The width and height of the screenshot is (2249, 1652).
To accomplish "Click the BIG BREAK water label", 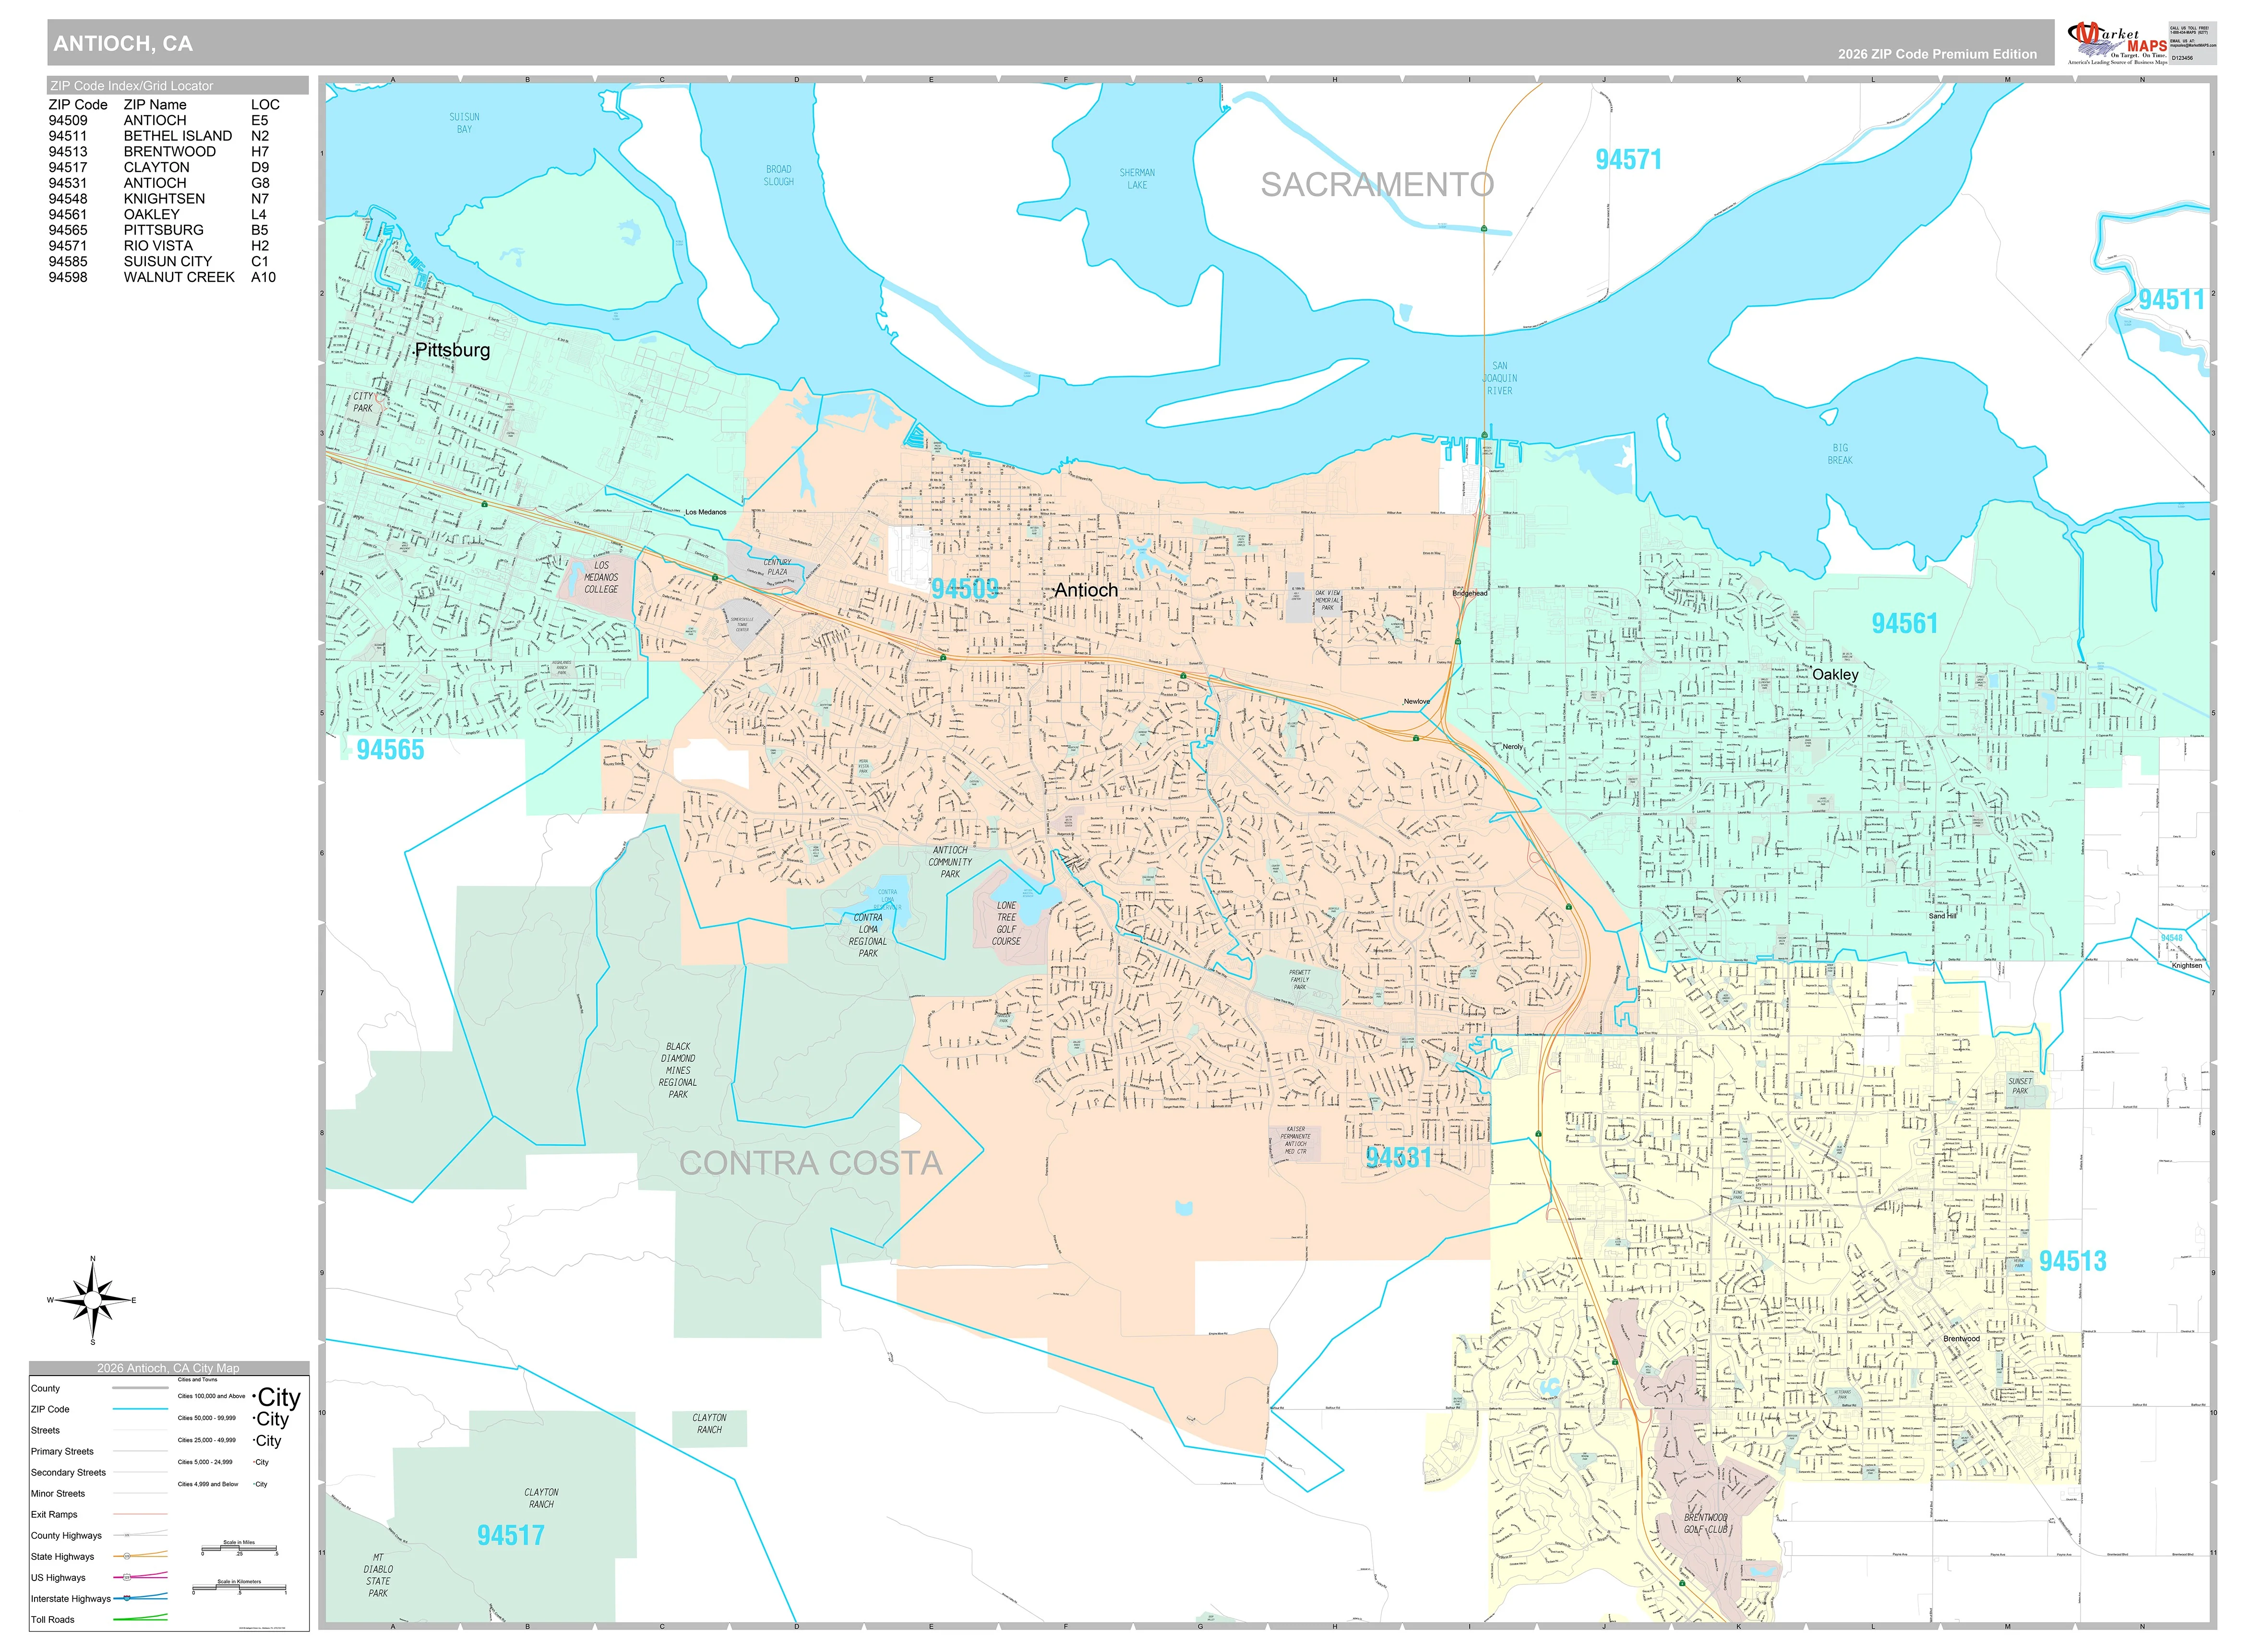I will [x=1840, y=454].
